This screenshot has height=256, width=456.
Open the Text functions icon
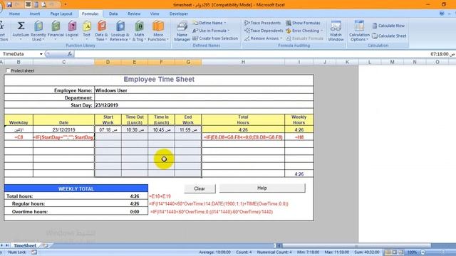pos(87,26)
